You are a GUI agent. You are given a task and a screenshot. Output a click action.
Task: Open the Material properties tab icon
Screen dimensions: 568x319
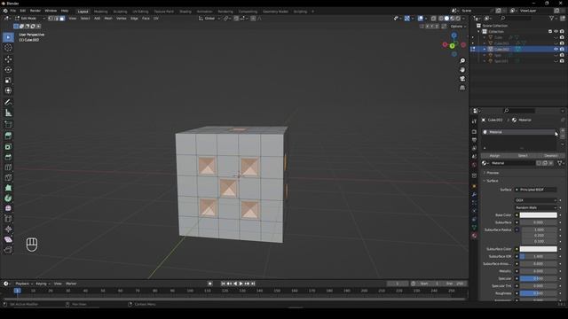[474, 236]
